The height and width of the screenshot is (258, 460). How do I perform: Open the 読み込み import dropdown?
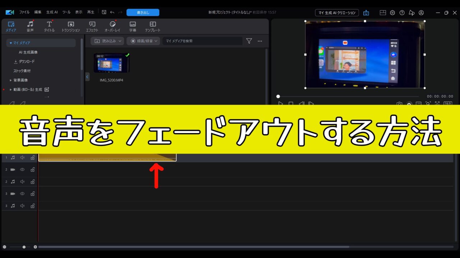tap(107, 41)
